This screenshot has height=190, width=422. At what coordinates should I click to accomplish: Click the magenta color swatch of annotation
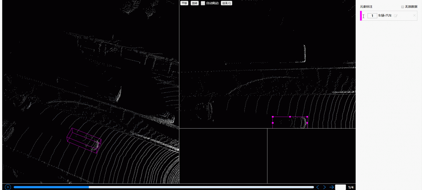pyautogui.click(x=361, y=16)
